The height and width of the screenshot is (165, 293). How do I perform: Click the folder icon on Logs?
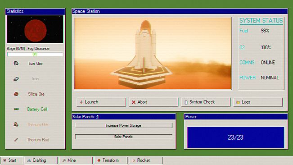point(238,102)
